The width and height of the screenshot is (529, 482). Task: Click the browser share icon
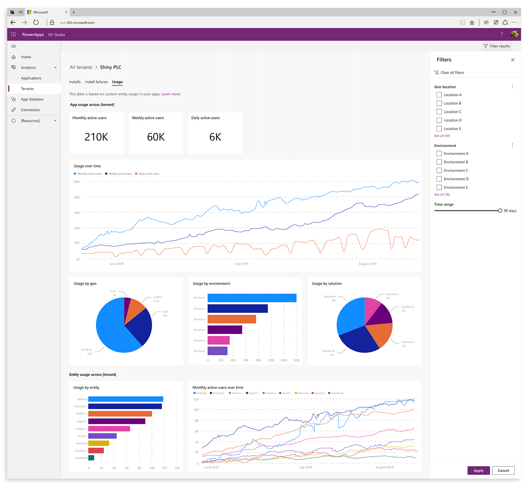click(x=505, y=23)
